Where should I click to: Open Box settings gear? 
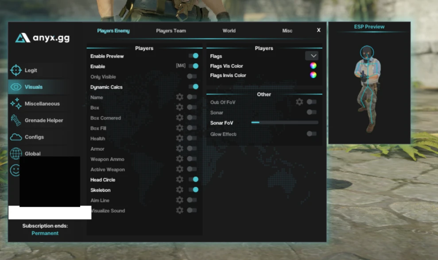click(x=180, y=108)
